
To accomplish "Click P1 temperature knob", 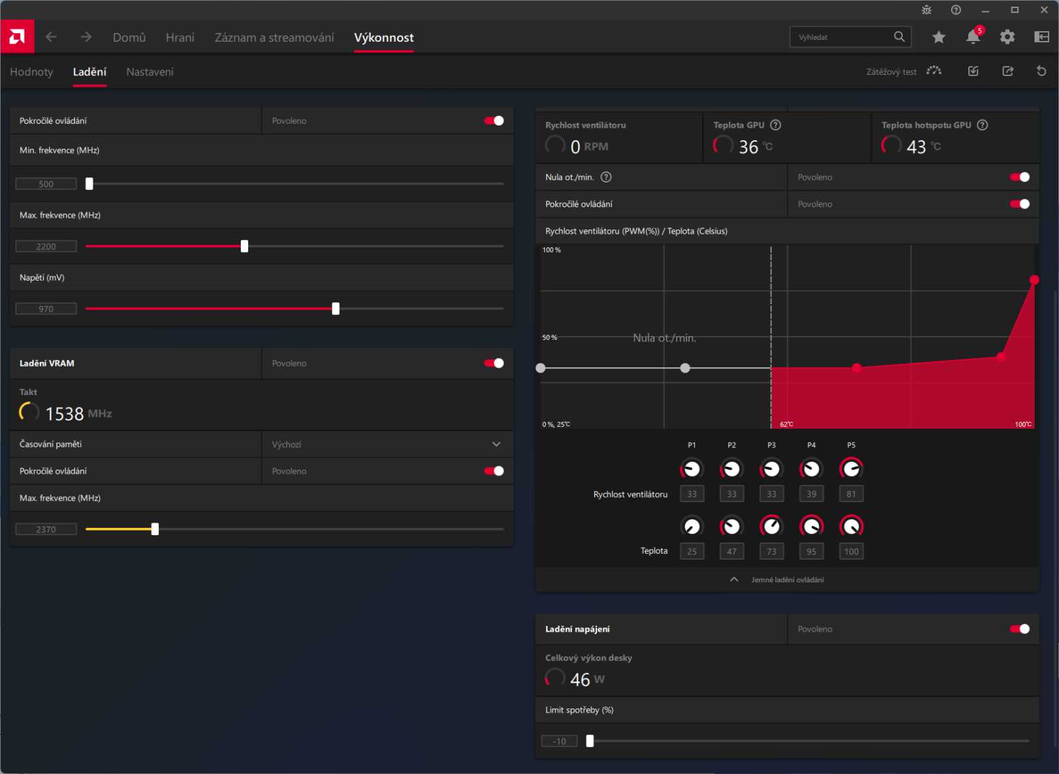I will point(692,526).
